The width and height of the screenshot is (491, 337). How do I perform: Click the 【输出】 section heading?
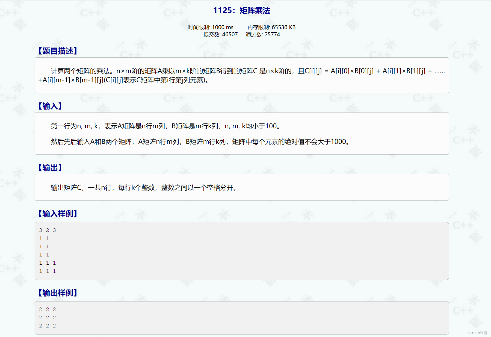pos(50,167)
